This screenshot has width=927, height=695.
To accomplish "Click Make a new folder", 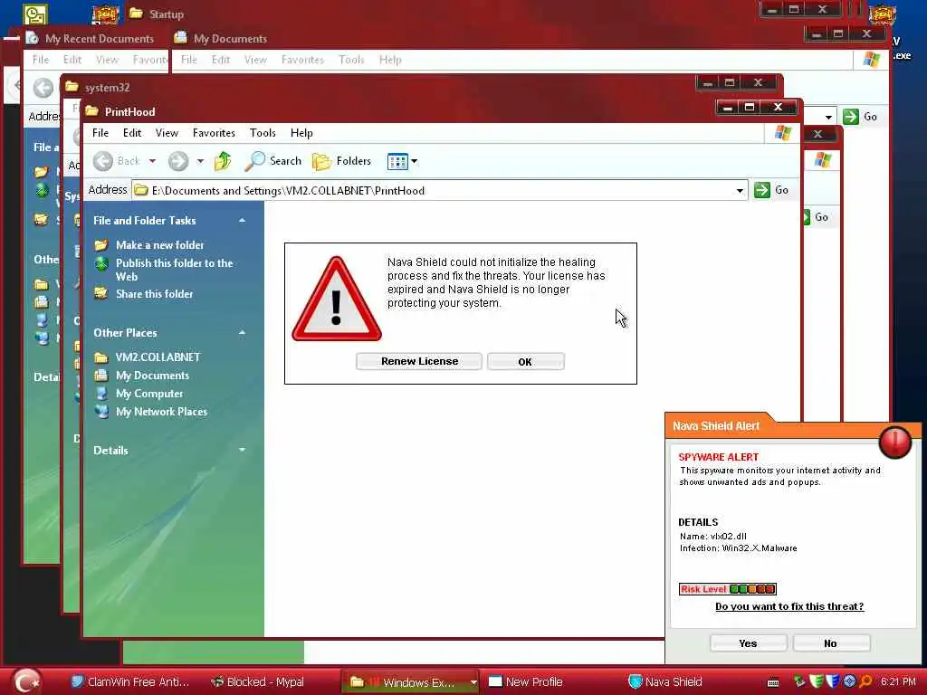I will click(159, 244).
